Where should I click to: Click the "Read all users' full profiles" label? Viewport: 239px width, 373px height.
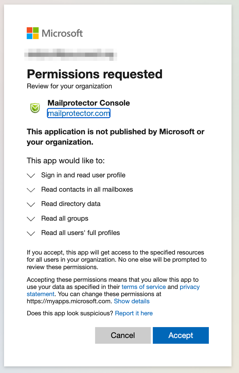point(80,233)
